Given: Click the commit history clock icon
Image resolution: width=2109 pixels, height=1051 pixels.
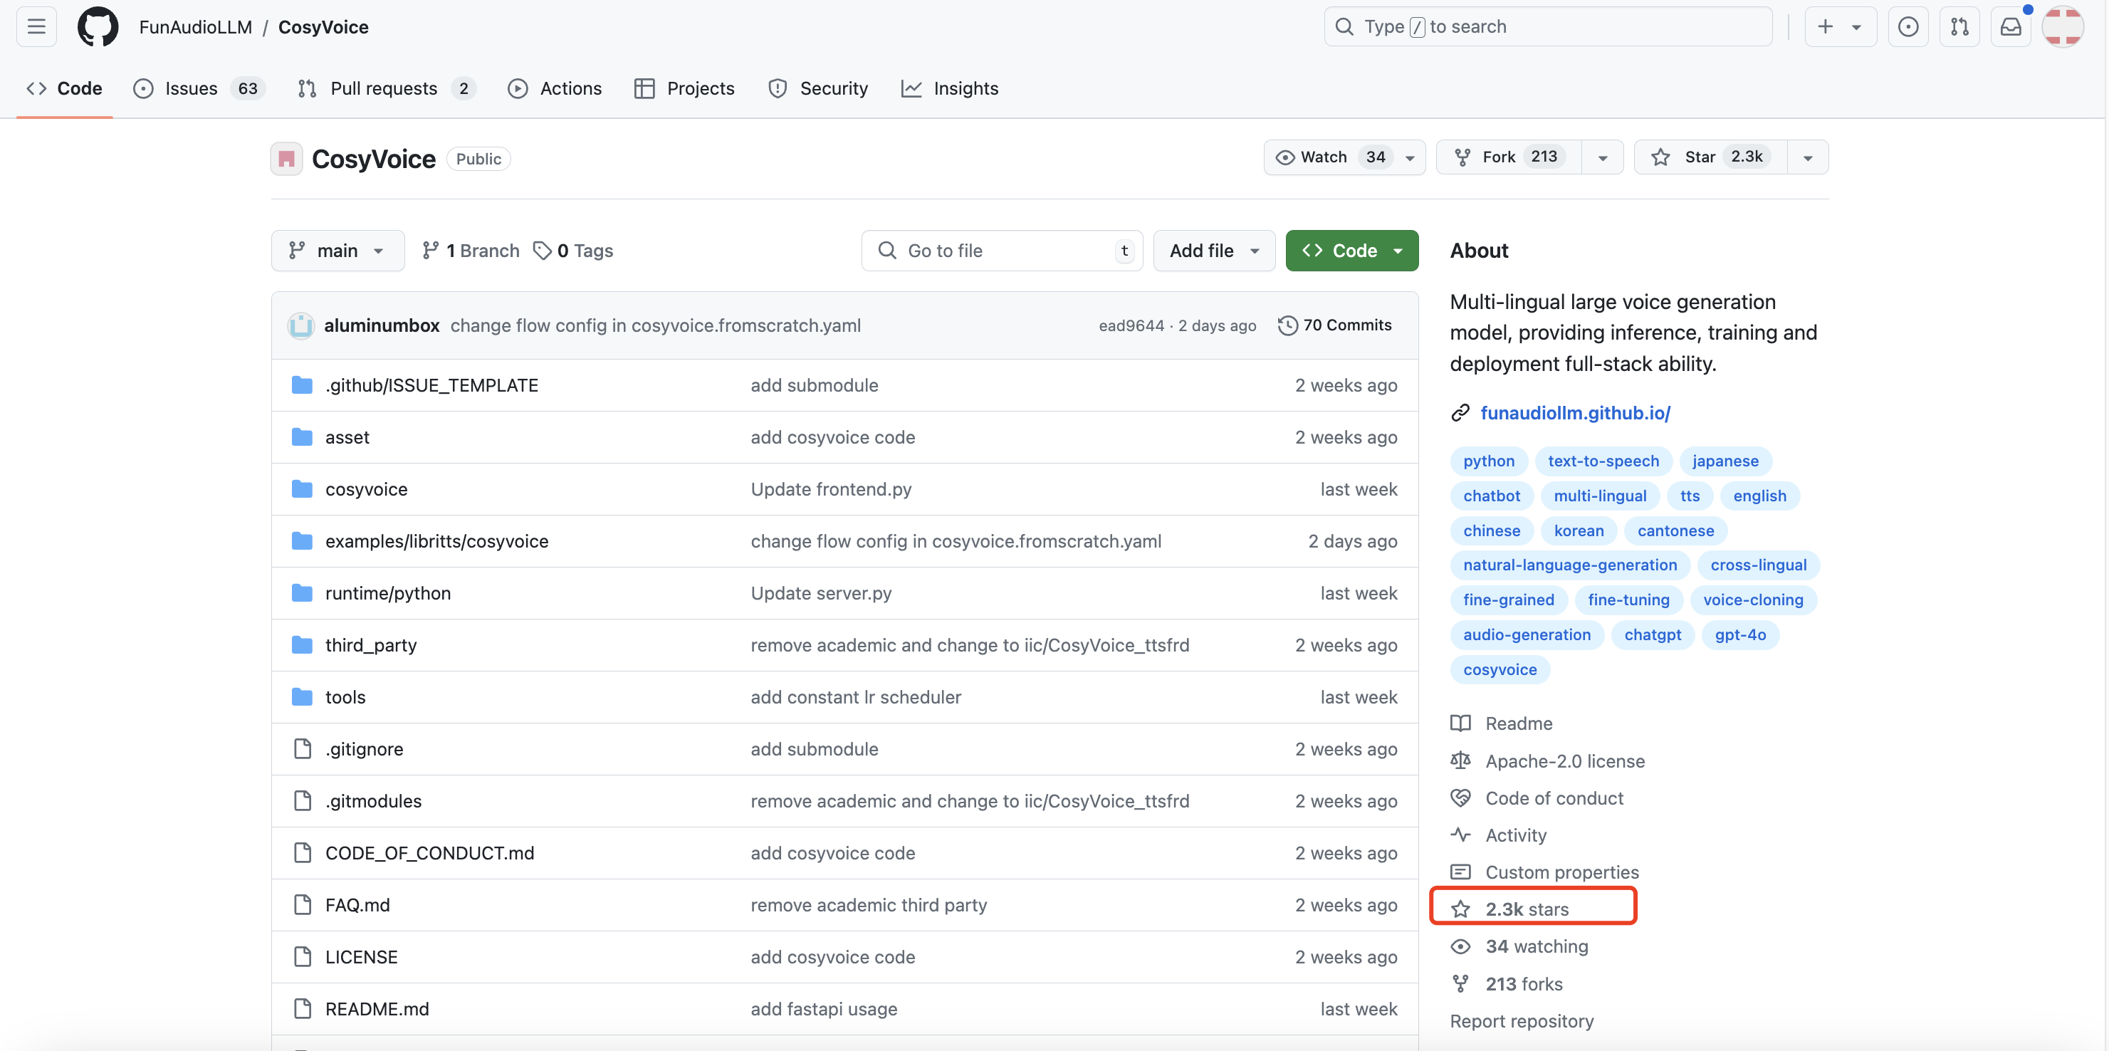Looking at the screenshot, I should pos(1288,326).
